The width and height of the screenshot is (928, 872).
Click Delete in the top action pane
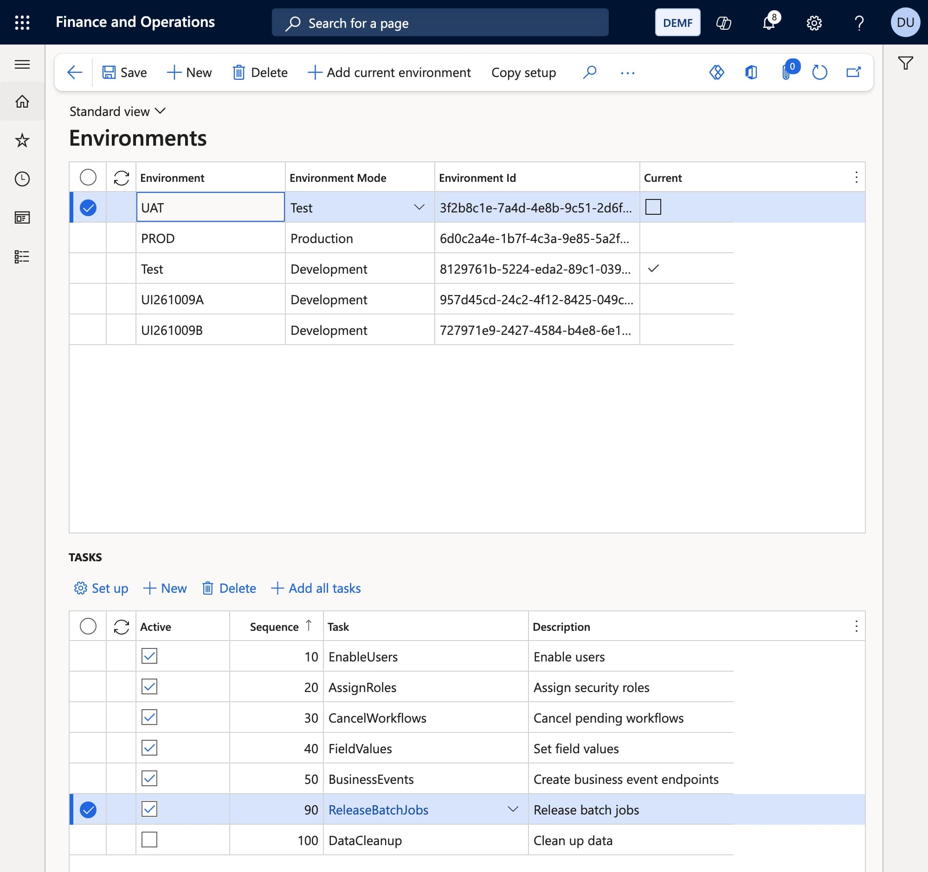tap(260, 72)
